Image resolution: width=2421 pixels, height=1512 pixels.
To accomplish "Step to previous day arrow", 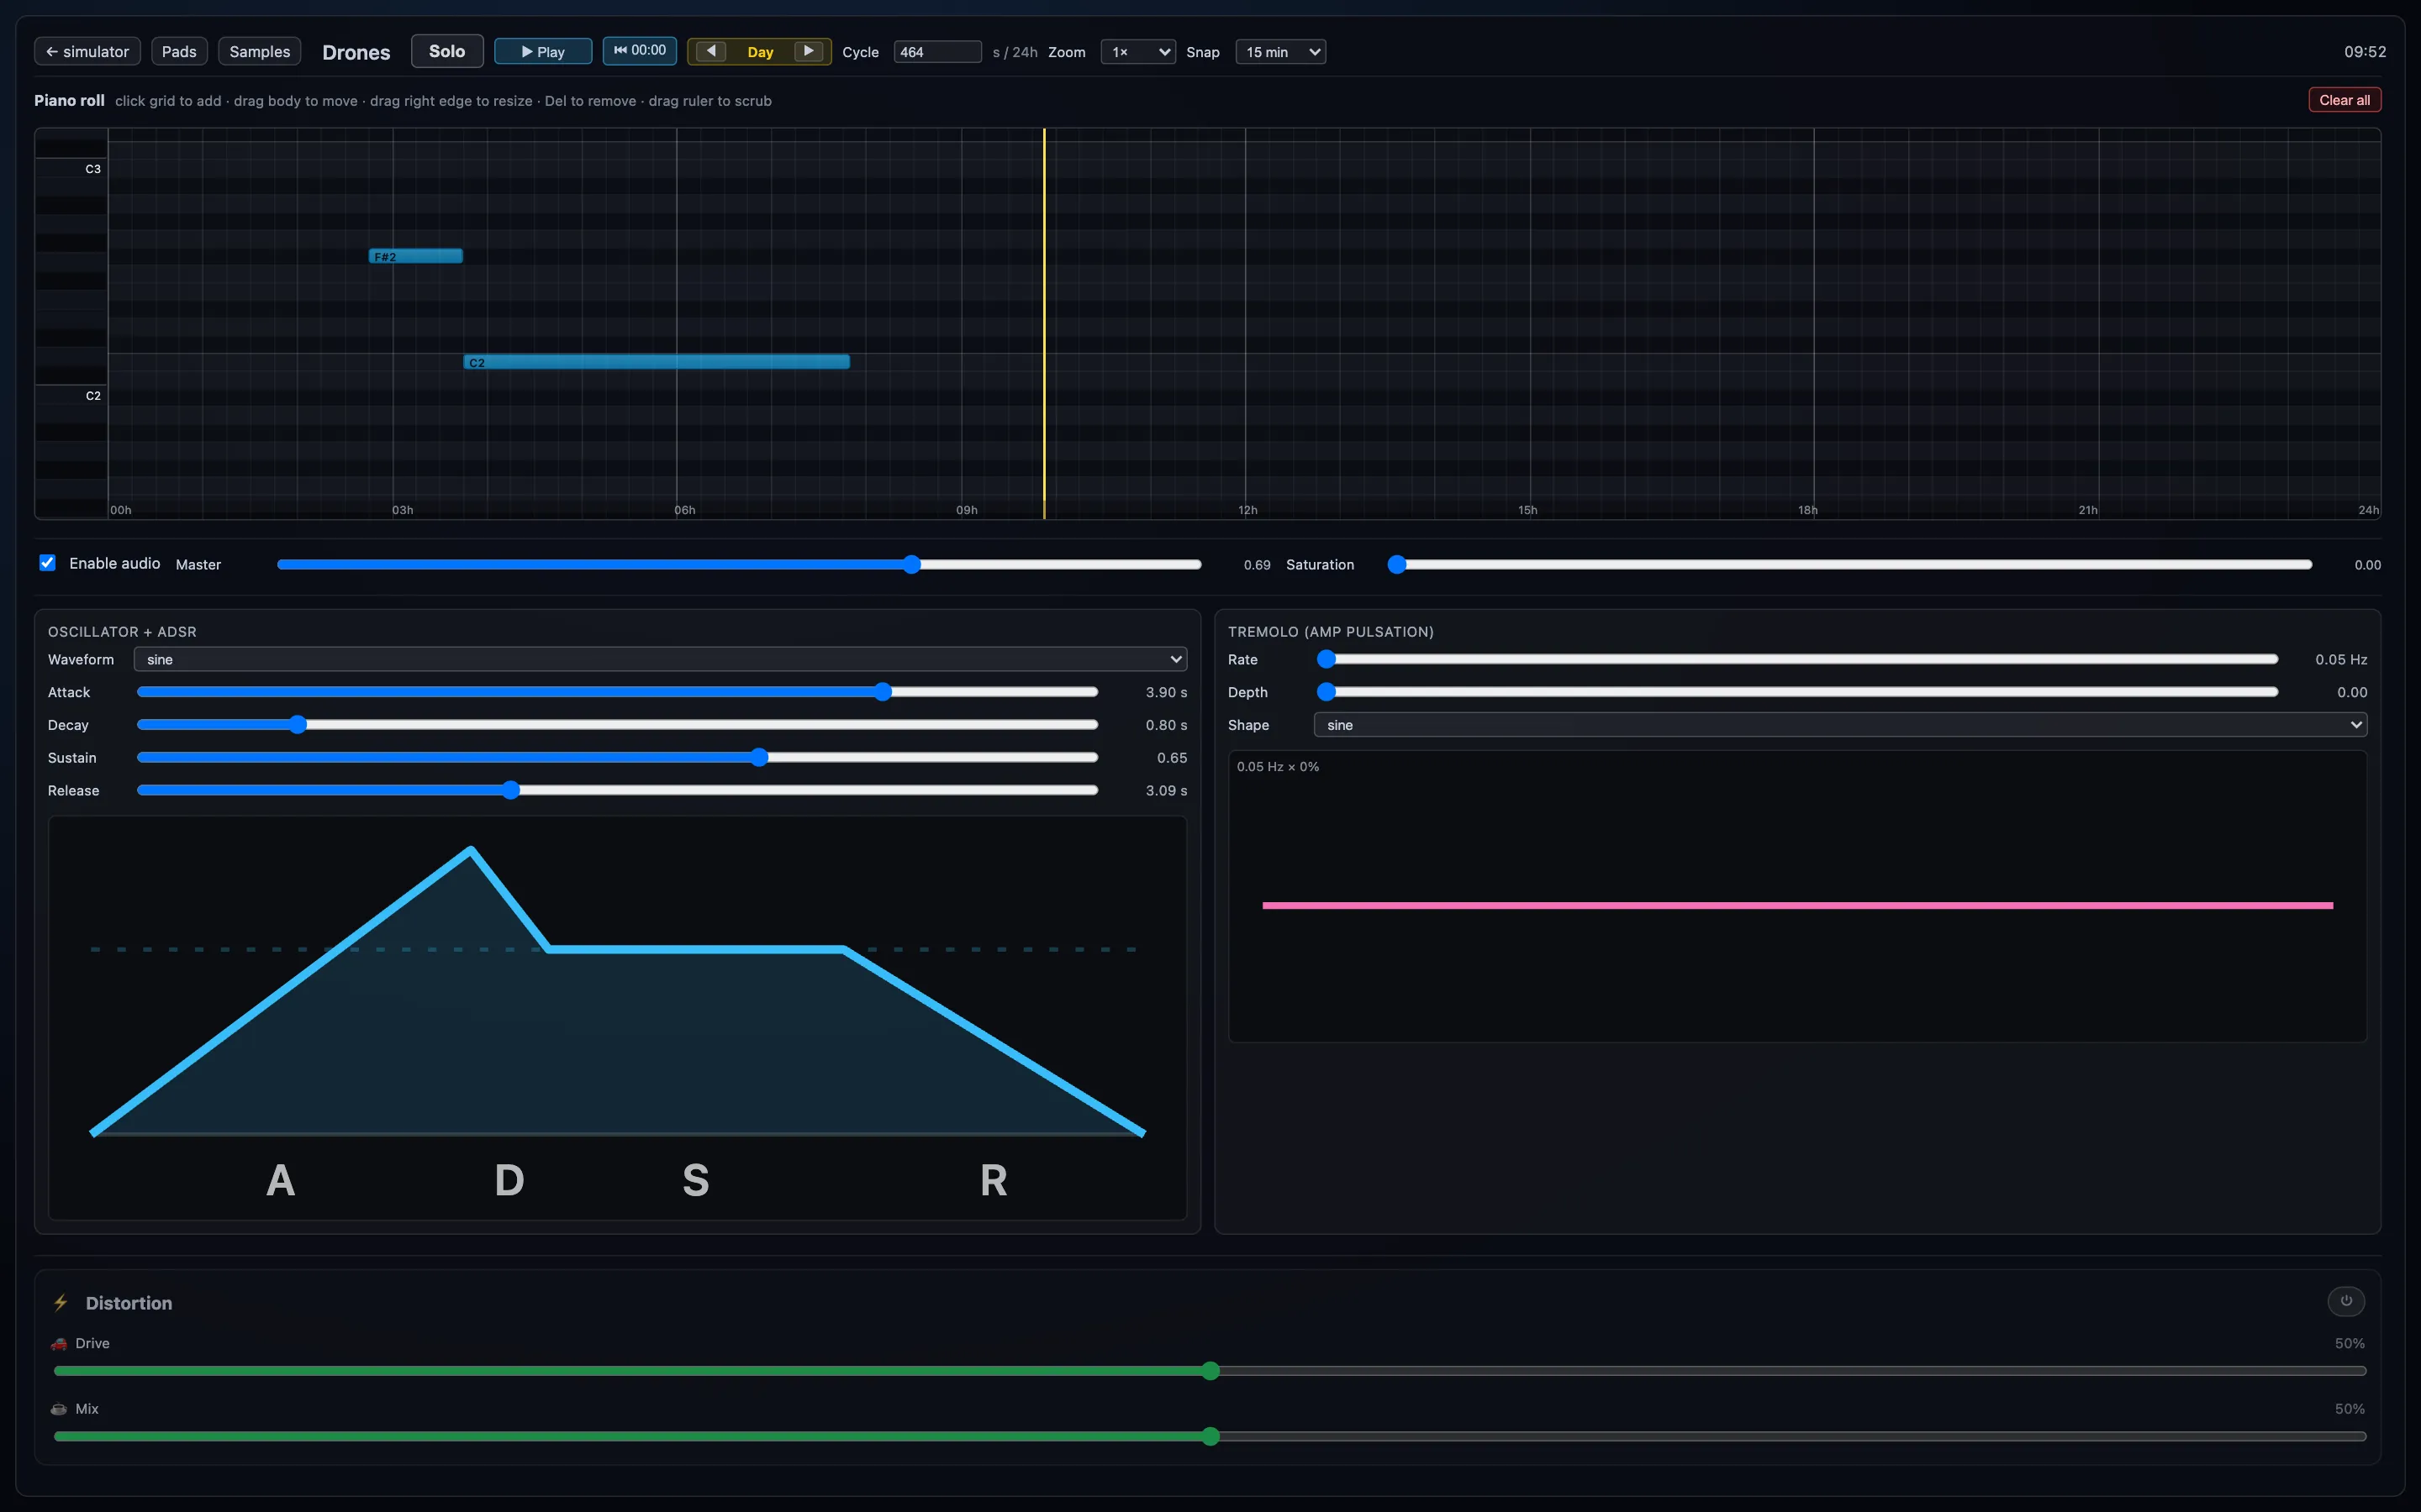I will click(x=710, y=51).
